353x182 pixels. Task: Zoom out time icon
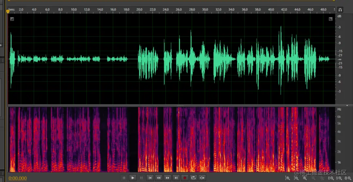click(x=313, y=178)
